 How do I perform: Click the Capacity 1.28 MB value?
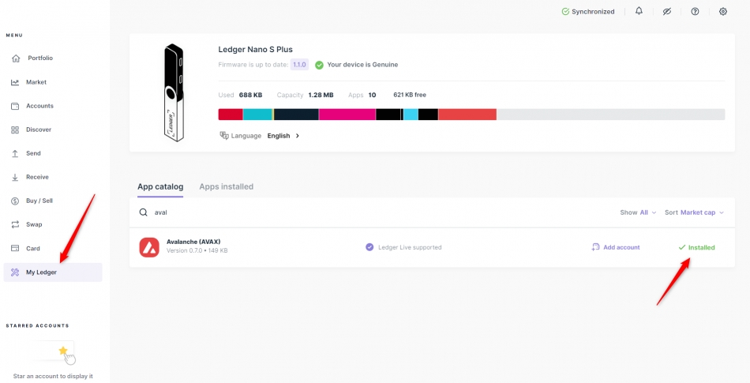tap(321, 95)
